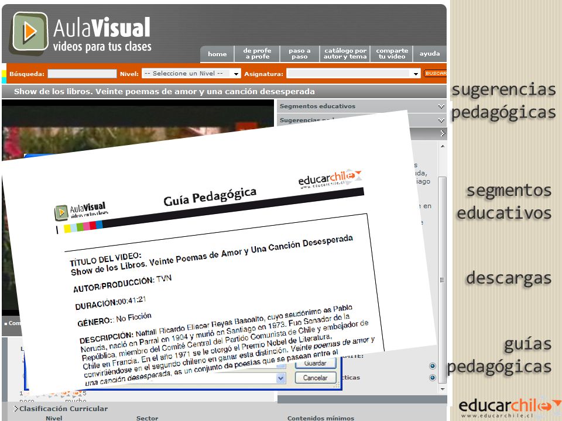This screenshot has width=562, height=421.
Task: Open the ayuda tab
Action: (x=429, y=54)
